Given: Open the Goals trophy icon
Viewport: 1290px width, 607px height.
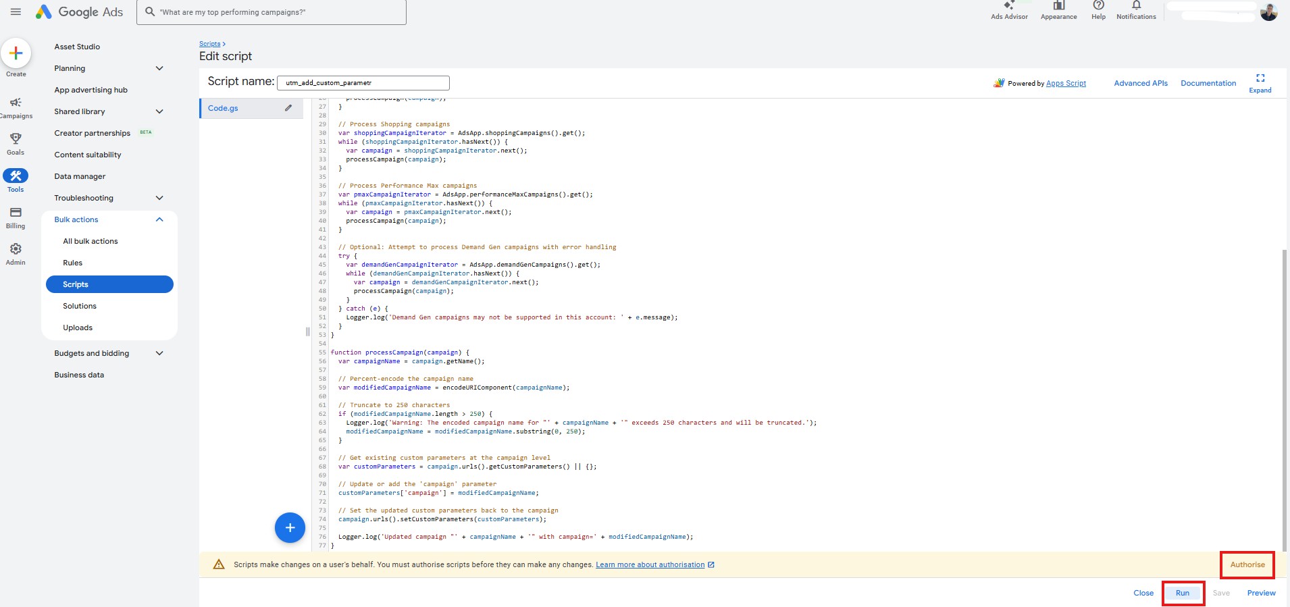Looking at the screenshot, I should click(x=16, y=139).
